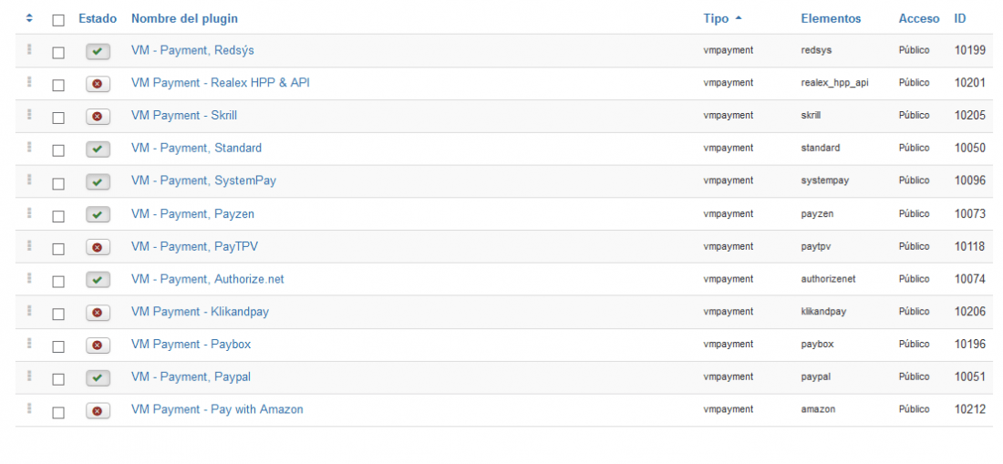The height and width of the screenshot is (464, 1003).
Task: Click the ordering sort arrows icon in header
Action: (x=29, y=18)
